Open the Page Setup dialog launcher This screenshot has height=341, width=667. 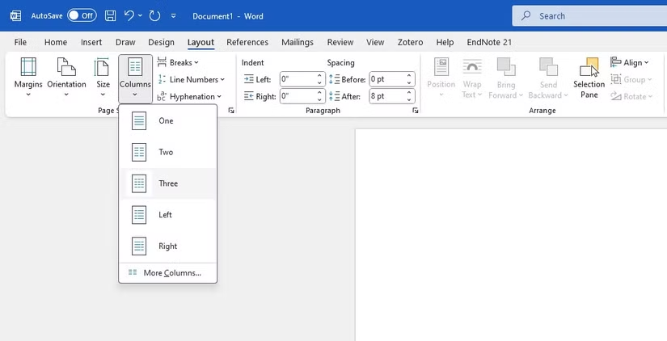pos(231,111)
